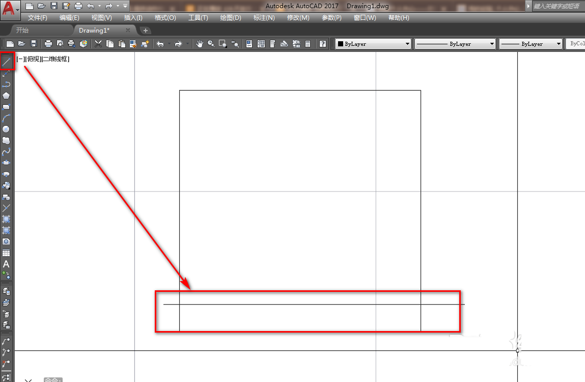Click the QuickCalc calculator icon
585x382 pixels.
(x=308, y=44)
